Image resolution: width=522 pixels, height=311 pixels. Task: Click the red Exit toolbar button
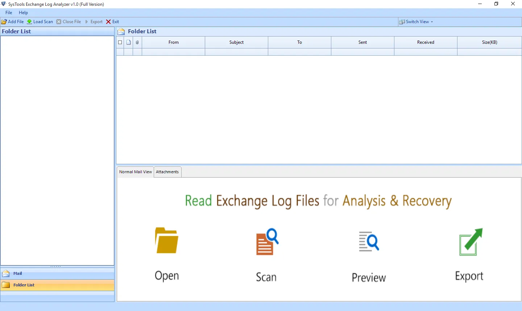click(112, 22)
